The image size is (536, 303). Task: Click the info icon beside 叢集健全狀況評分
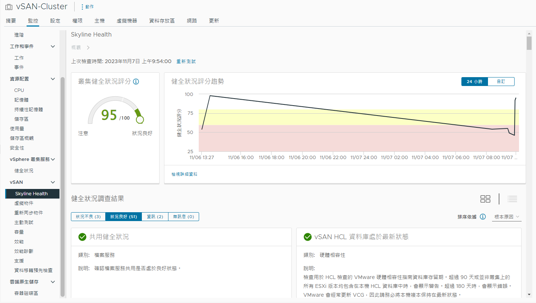(136, 82)
